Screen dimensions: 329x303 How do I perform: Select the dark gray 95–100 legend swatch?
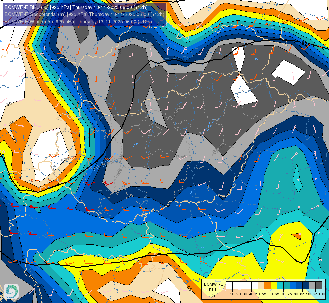(x=319, y=285)
